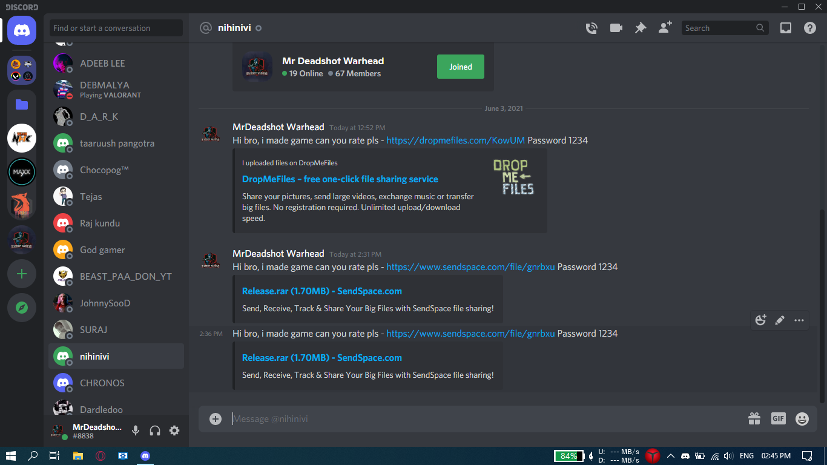Viewport: 827px width, 465px height.
Task: Open Opera browser on taskbar
Action: tap(100, 456)
